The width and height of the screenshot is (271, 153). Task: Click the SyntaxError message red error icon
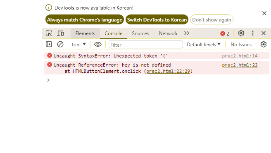[50, 55]
